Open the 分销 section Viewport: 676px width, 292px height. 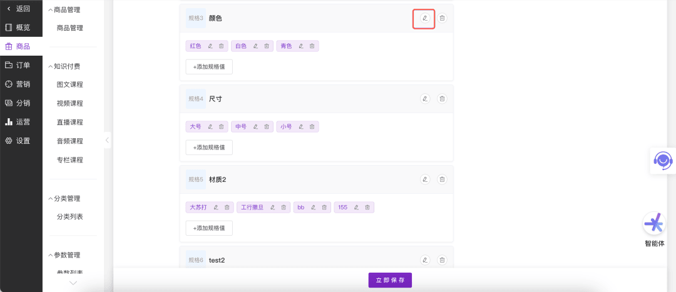21,103
